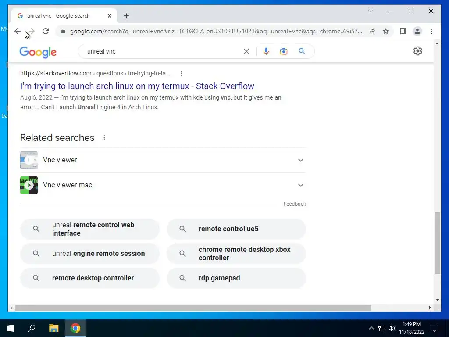Reload the page with the refresh icon

pos(46,31)
